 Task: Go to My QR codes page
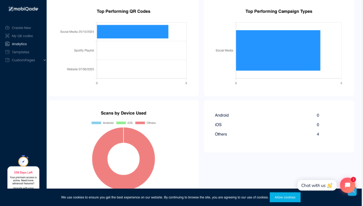[22, 36]
